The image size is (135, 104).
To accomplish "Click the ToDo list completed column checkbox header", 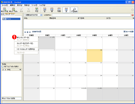I will tap(3, 70).
